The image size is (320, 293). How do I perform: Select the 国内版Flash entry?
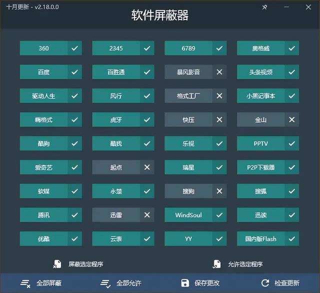click(x=261, y=238)
